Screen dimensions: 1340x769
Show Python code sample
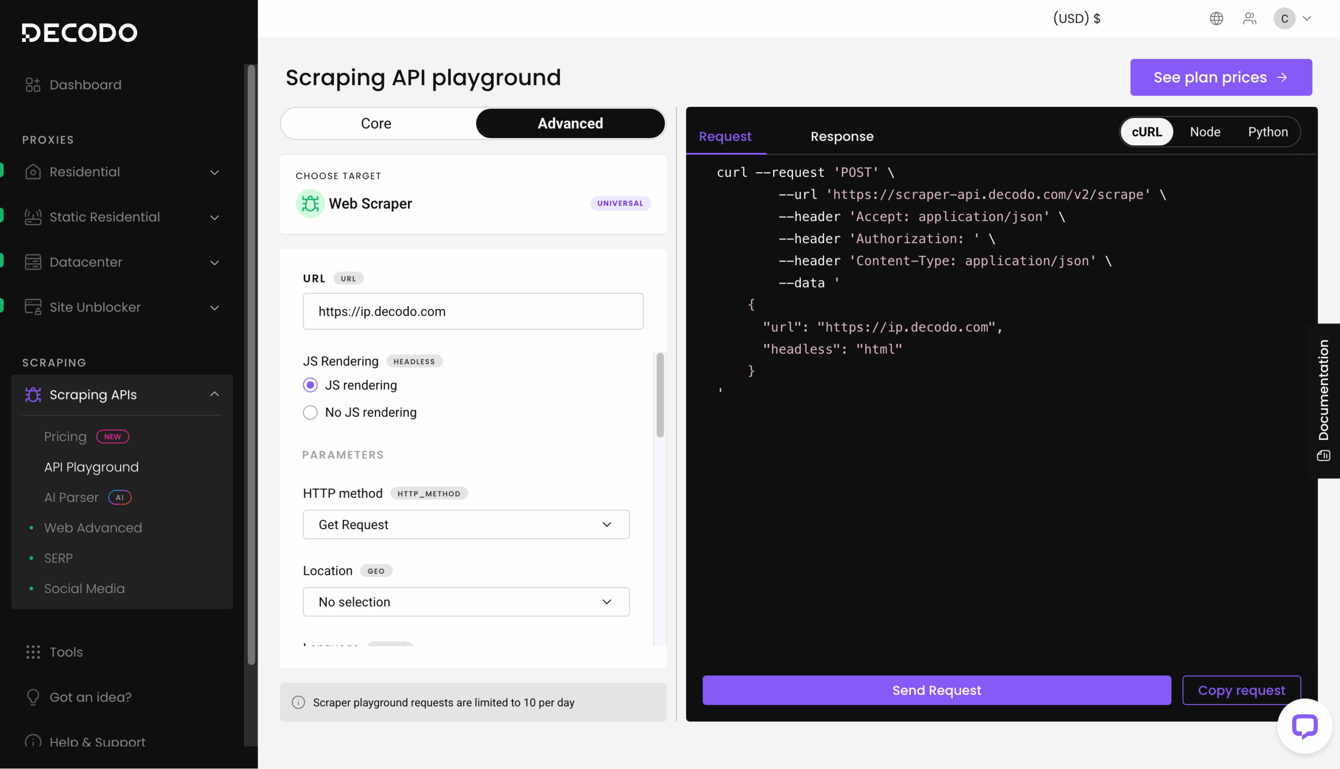[1268, 131]
